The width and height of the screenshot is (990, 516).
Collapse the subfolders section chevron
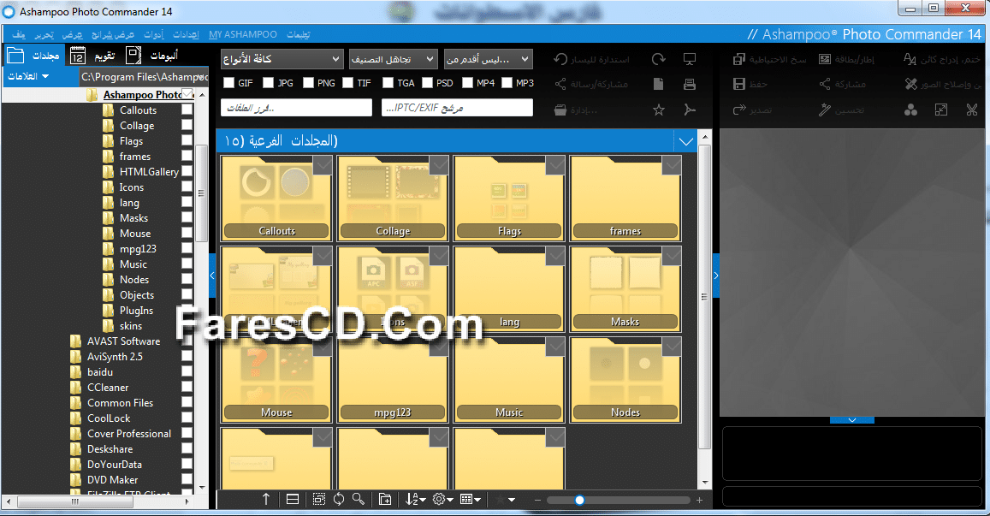[686, 141]
